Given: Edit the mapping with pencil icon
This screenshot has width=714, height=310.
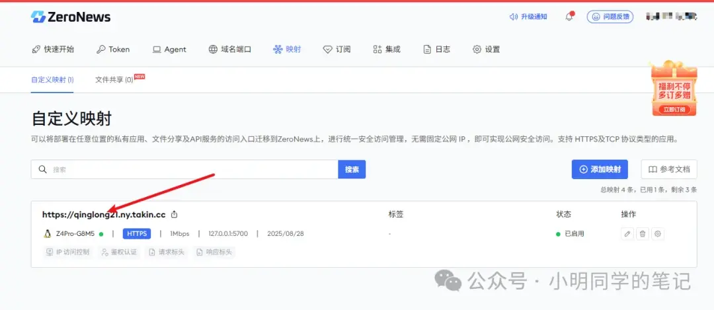Looking at the screenshot, I should pos(627,234).
